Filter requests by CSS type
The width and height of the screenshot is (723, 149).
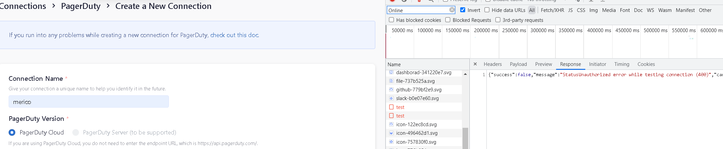(x=581, y=10)
